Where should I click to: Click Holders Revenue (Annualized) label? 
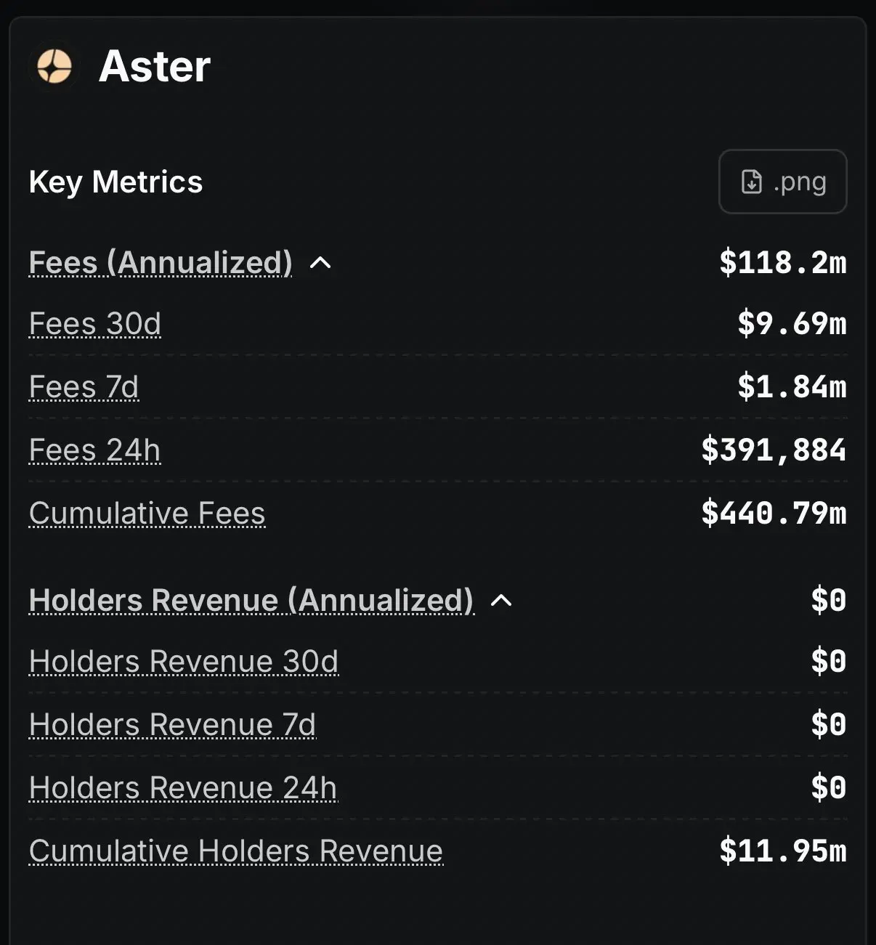(251, 601)
